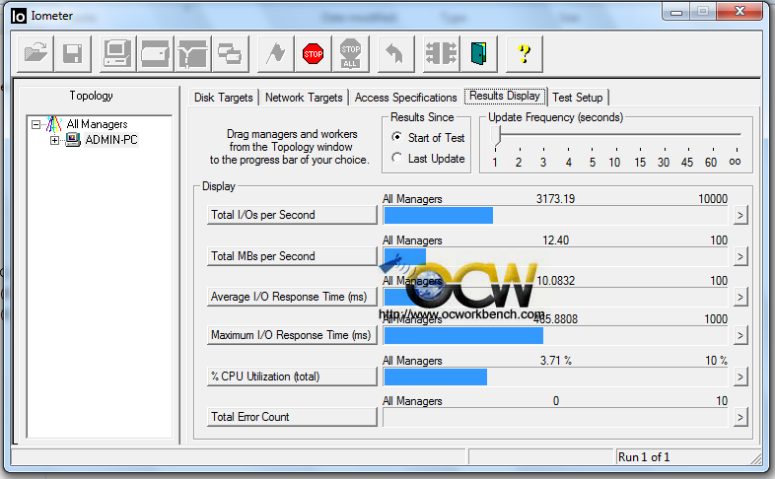Click the empty Total Error Count bar
The image size is (775, 479).
[555, 417]
